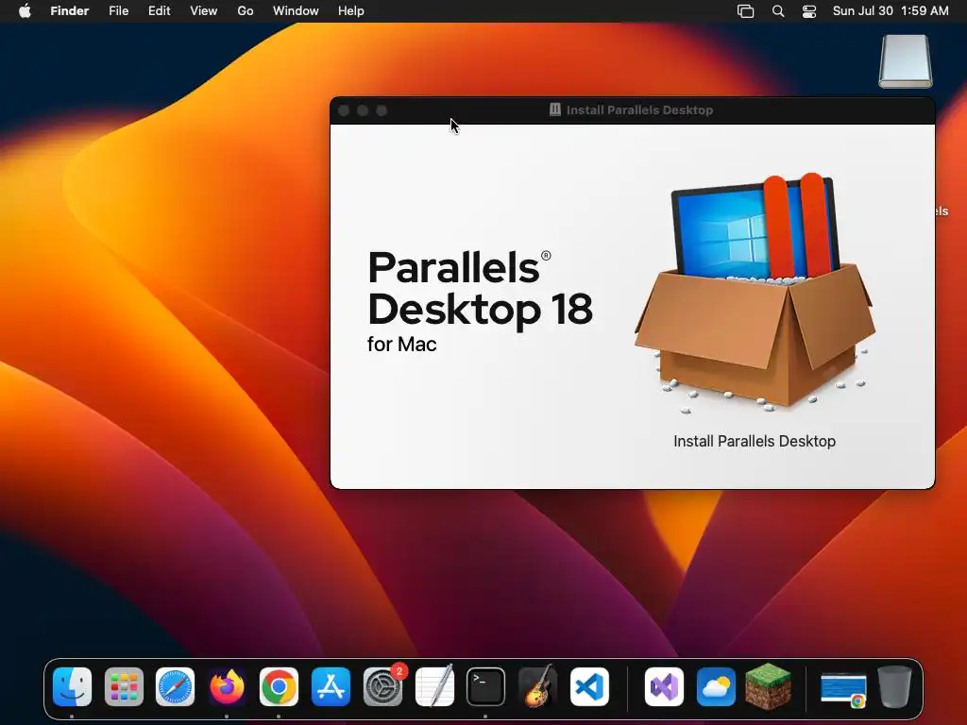Open Spotlight search in menu bar
Screen dimensions: 967x725
(778, 11)
